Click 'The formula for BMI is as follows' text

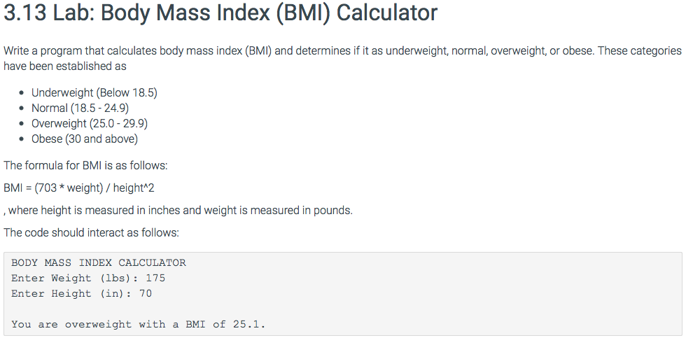coord(85,166)
